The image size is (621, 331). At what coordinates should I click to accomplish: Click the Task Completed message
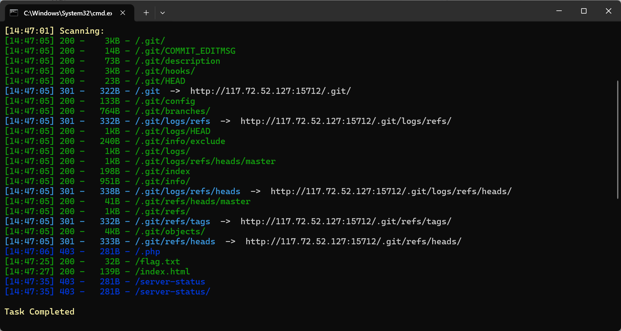(39, 312)
